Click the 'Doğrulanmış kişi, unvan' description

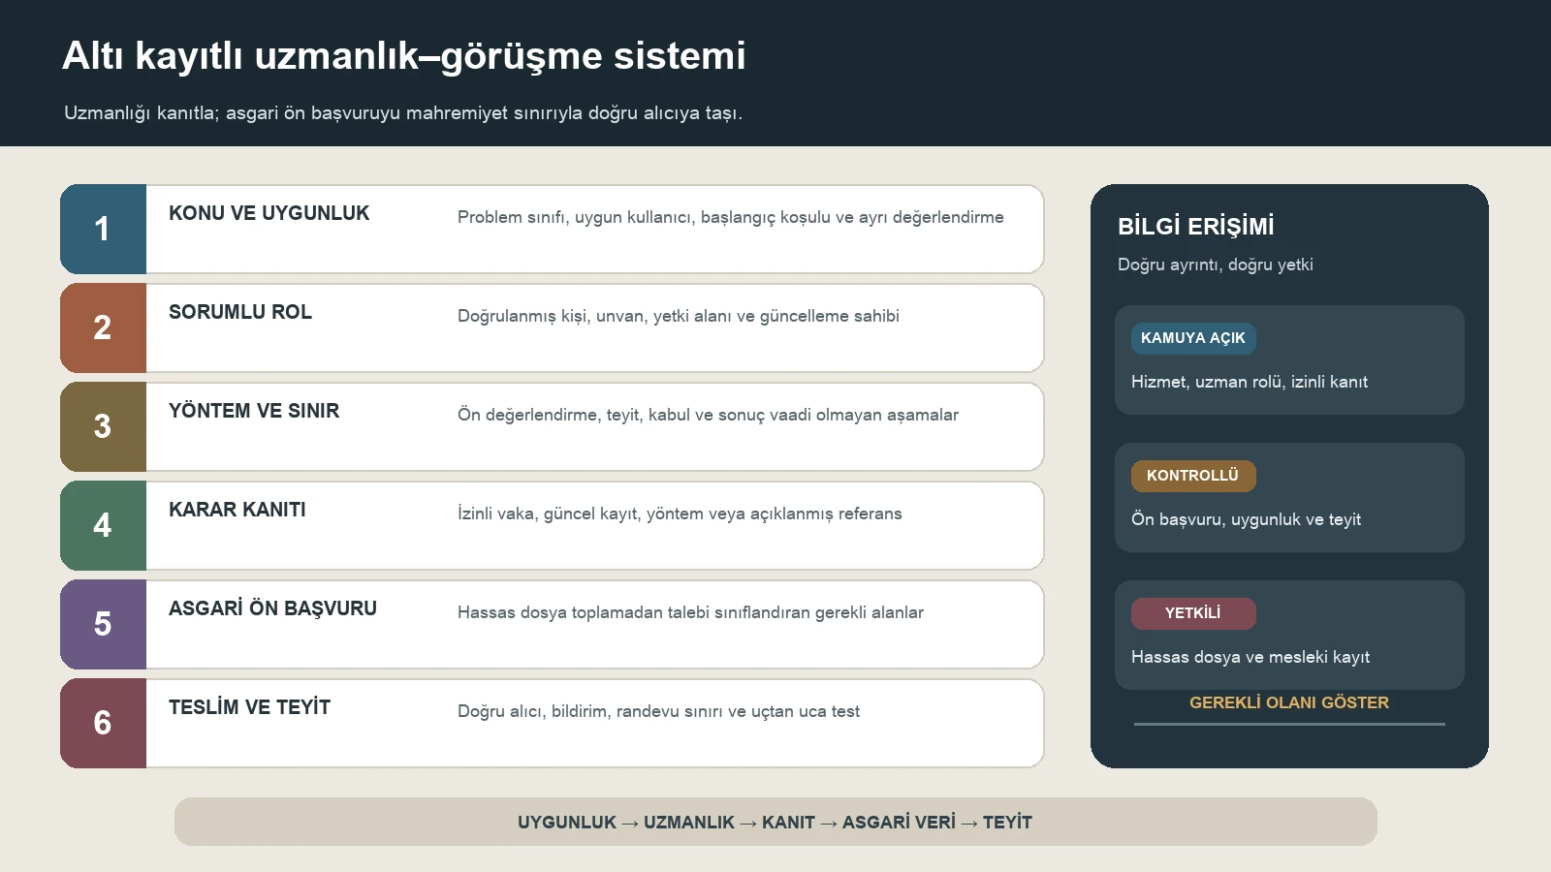tap(679, 316)
